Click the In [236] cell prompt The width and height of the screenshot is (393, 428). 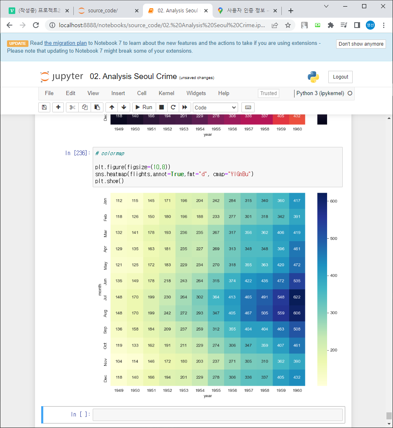tap(77, 153)
